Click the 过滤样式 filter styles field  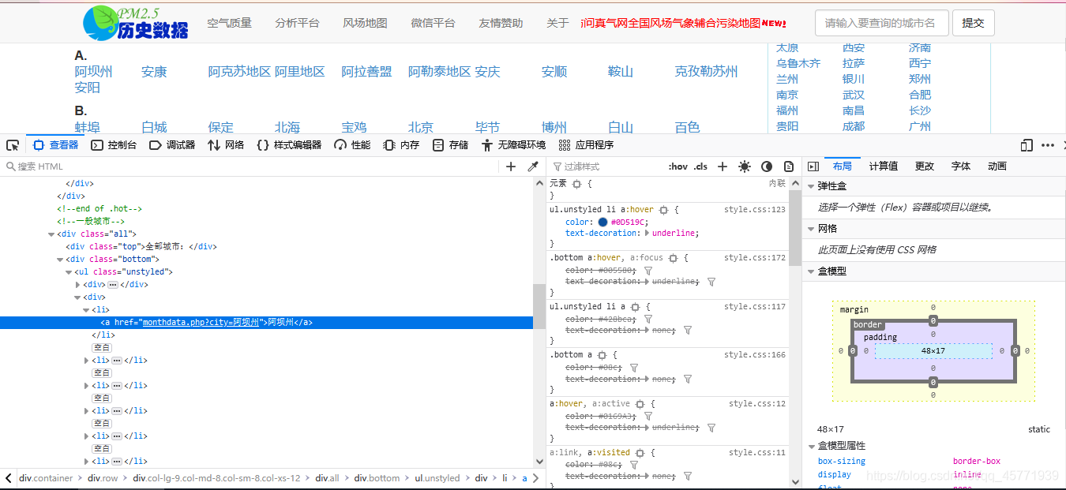tap(608, 166)
